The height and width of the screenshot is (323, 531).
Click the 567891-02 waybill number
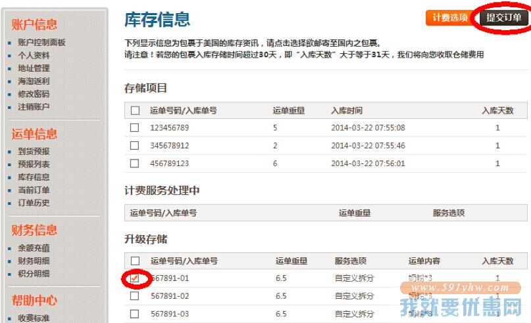170,296
